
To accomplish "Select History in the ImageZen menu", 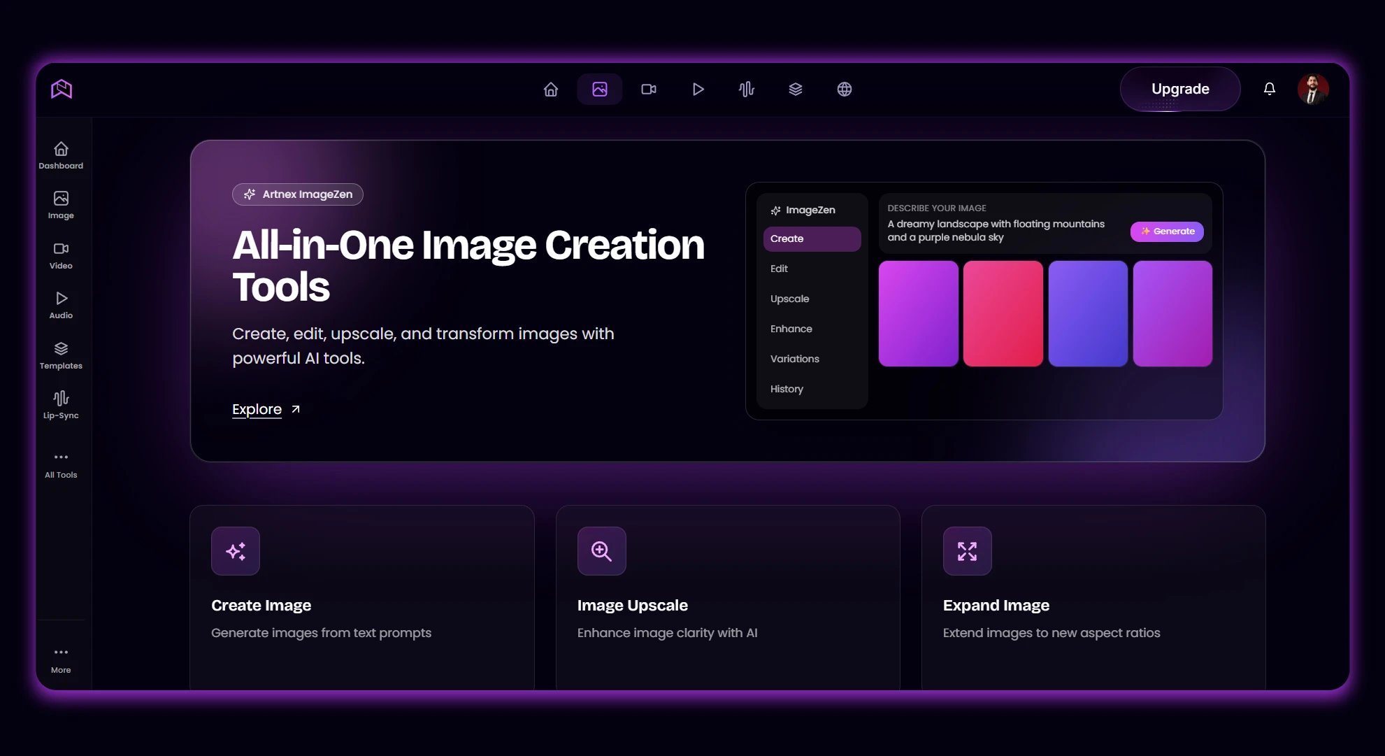I will pyautogui.click(x=812, y=389).
